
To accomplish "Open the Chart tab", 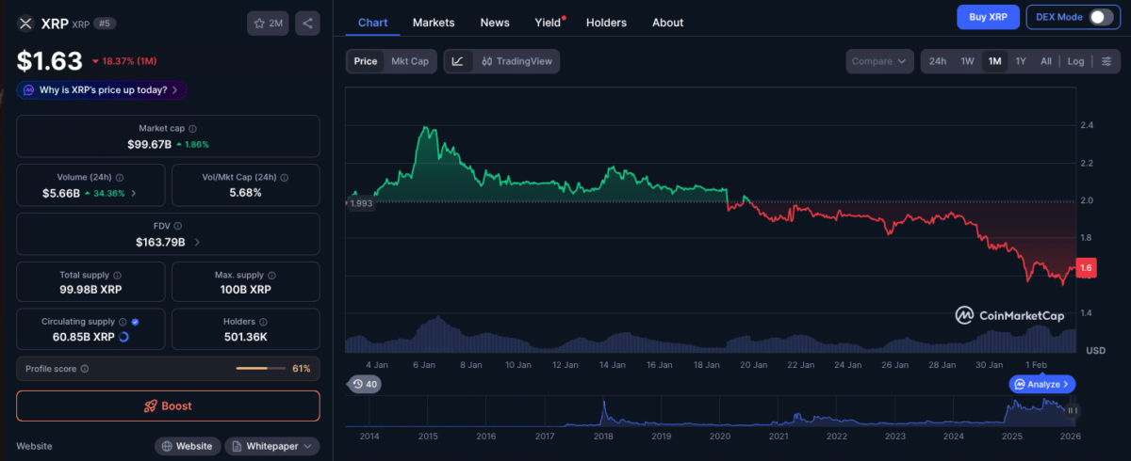I will point(373,23).
